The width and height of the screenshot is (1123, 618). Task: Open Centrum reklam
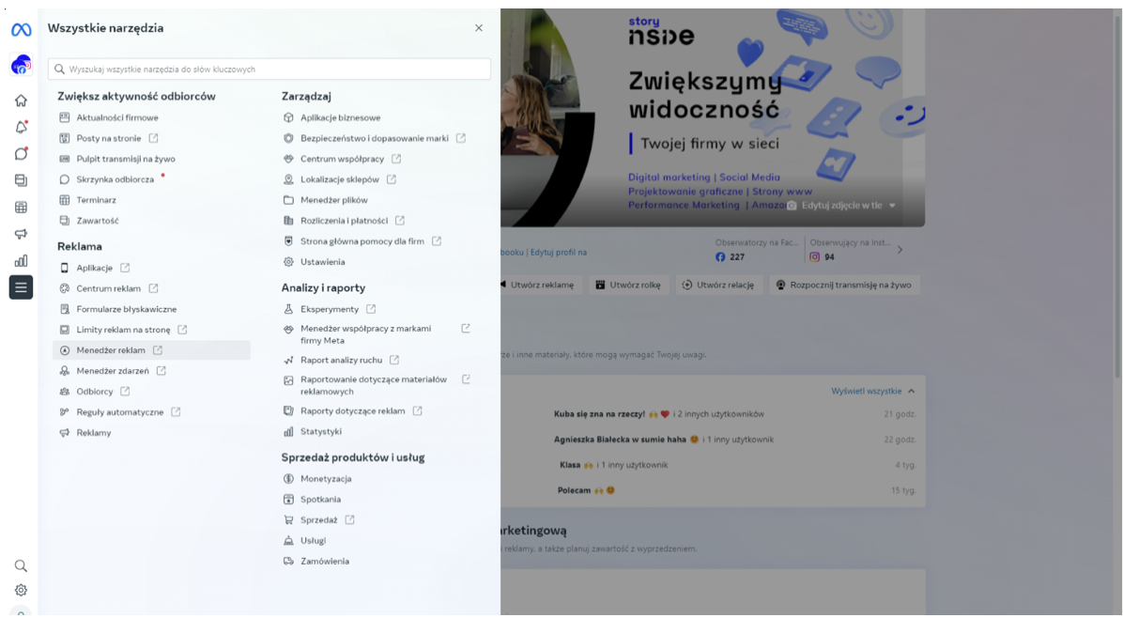109,288
